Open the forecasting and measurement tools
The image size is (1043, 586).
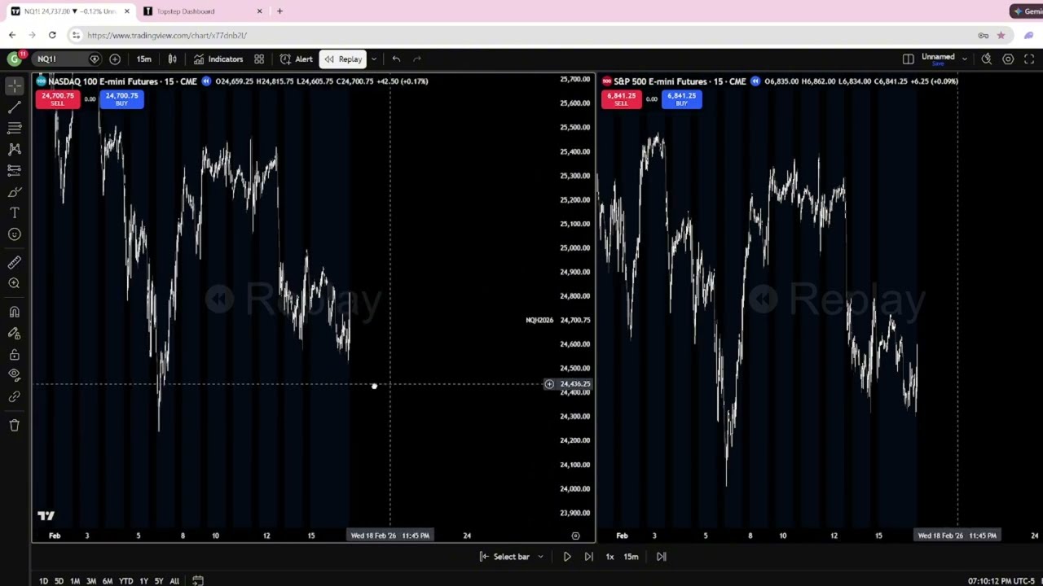point(14,170)
